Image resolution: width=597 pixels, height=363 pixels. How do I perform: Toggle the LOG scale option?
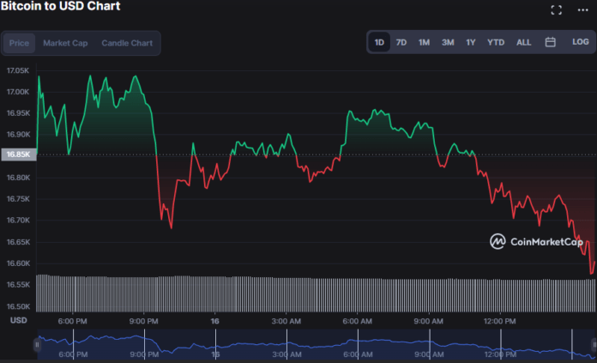pos(581,42)
